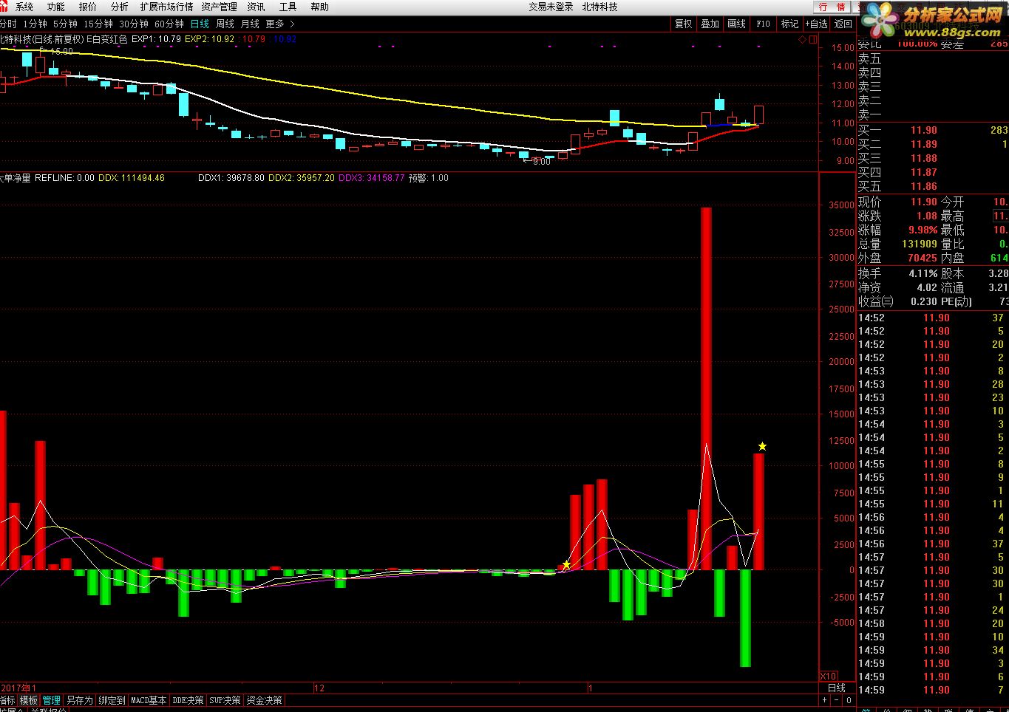Click the 模板 tab at bottom
1009x712 pixels.
tap(28, 700)
